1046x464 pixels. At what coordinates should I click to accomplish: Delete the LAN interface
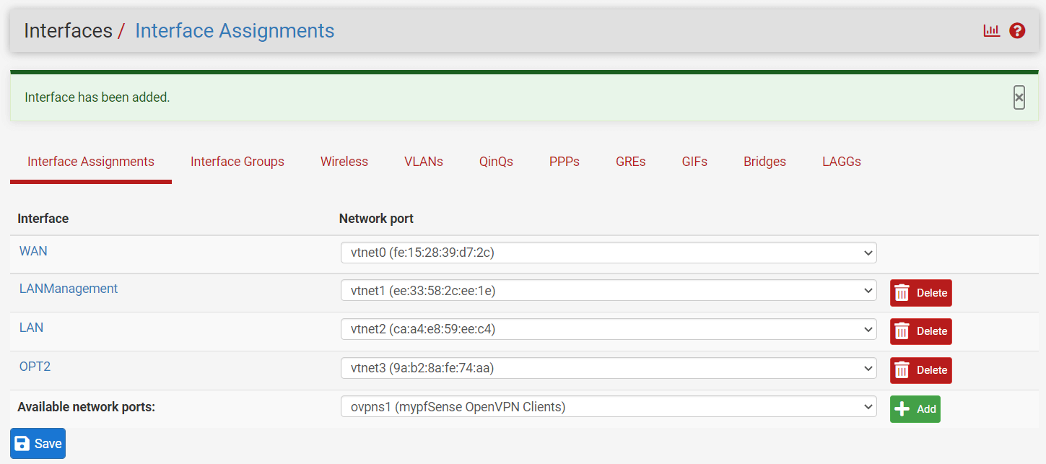(x=920, y=331)
